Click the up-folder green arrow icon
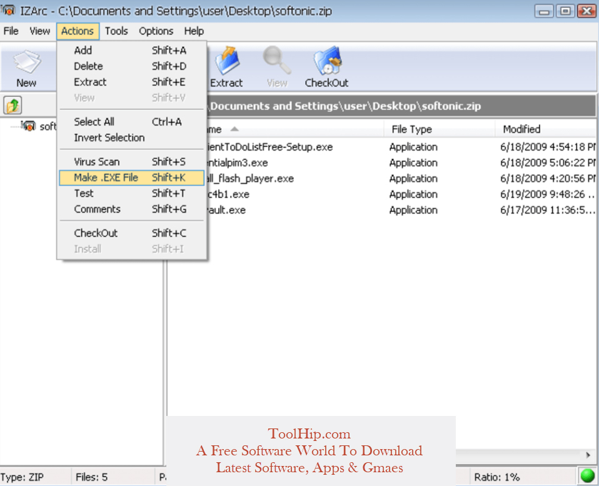The image size is (599, 486). [13, 105]
